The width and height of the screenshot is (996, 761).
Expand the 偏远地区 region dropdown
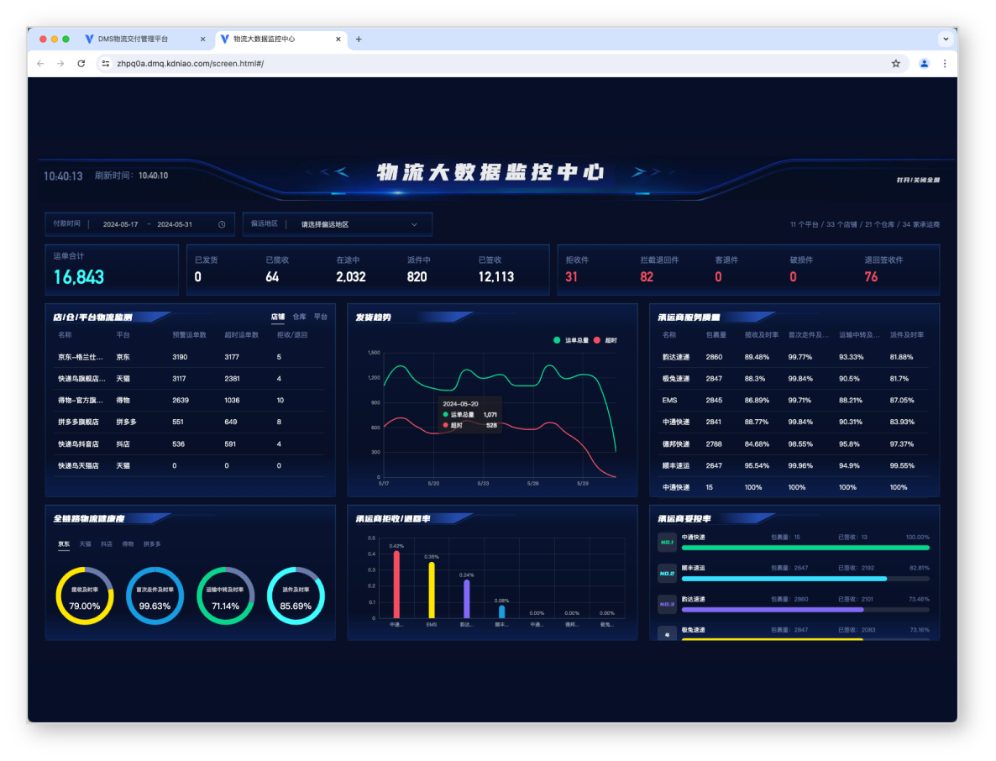coord(414,224)
